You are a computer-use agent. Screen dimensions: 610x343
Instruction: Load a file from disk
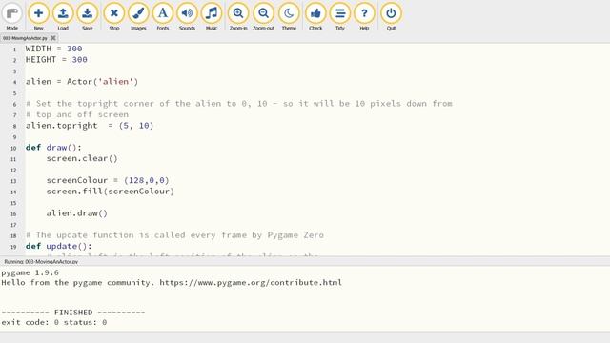click(x=63, y=16)
